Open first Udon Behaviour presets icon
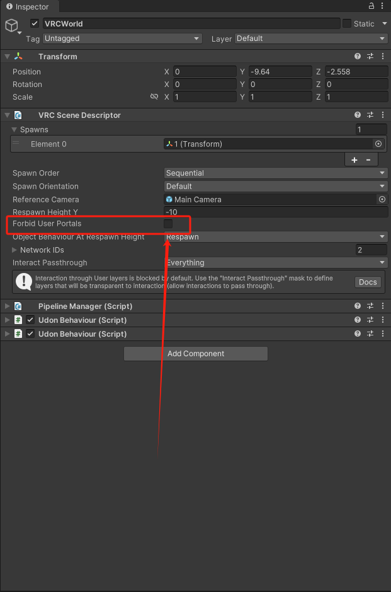This screenshot has height=592, width=391. (x=370, y=320)
